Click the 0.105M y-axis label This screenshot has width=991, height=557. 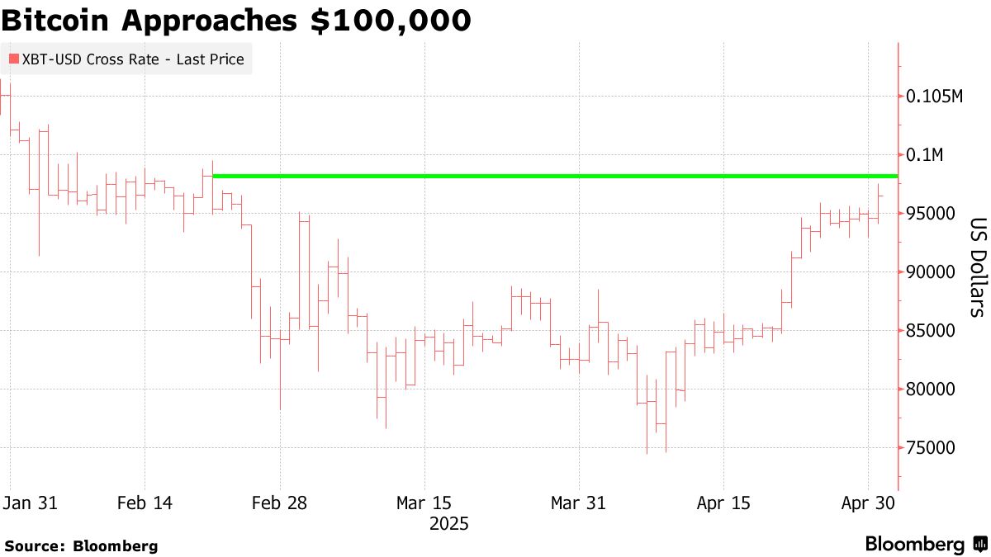click(x=935, y=97)
